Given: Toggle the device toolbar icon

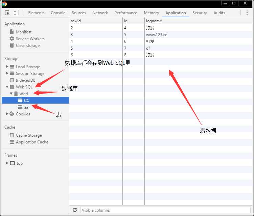Looking at the screenshot, I should pos(16,12).
